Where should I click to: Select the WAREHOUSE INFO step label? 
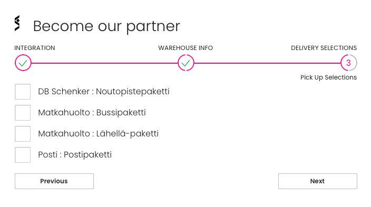185,48
